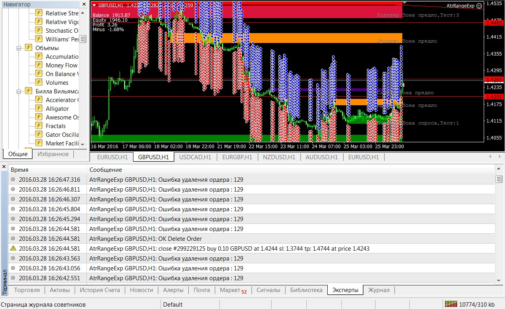Switch Navigator to Избранное tab
505x309 pixels.
pyautogui.click(x=53, y=154)
